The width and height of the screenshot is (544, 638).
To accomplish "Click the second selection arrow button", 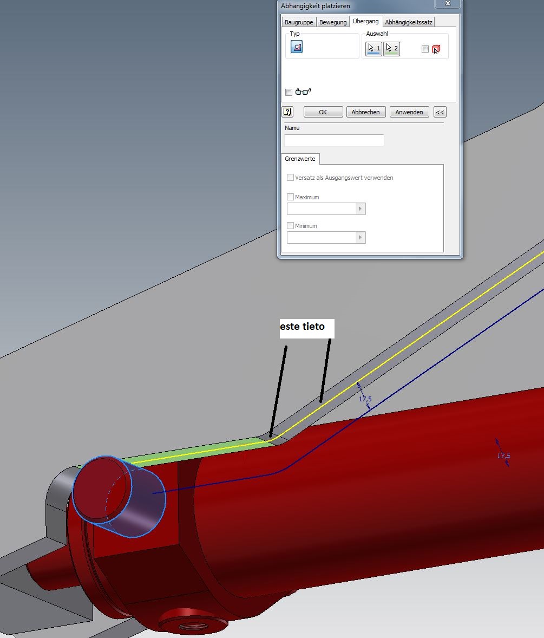I will [391, 49].
